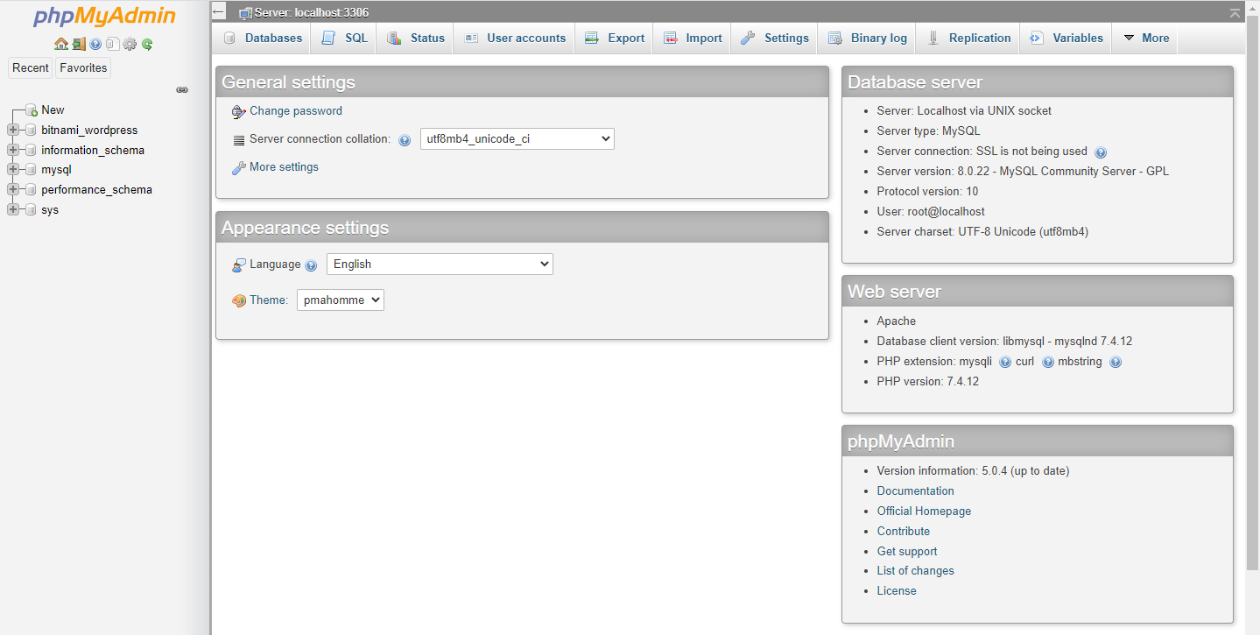Expand the performance_schema database tree

coord(13,190)
